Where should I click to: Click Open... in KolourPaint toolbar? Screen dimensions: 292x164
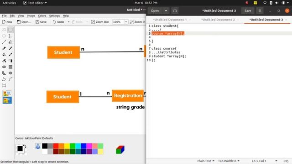pos(24,22)
